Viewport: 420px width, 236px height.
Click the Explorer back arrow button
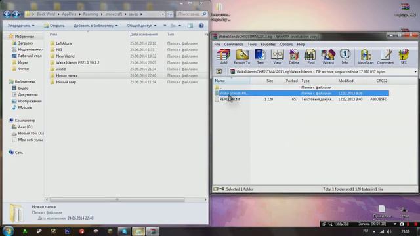[7, 14]
